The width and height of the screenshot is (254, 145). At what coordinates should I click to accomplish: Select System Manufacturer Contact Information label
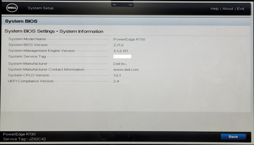[46, 69]
